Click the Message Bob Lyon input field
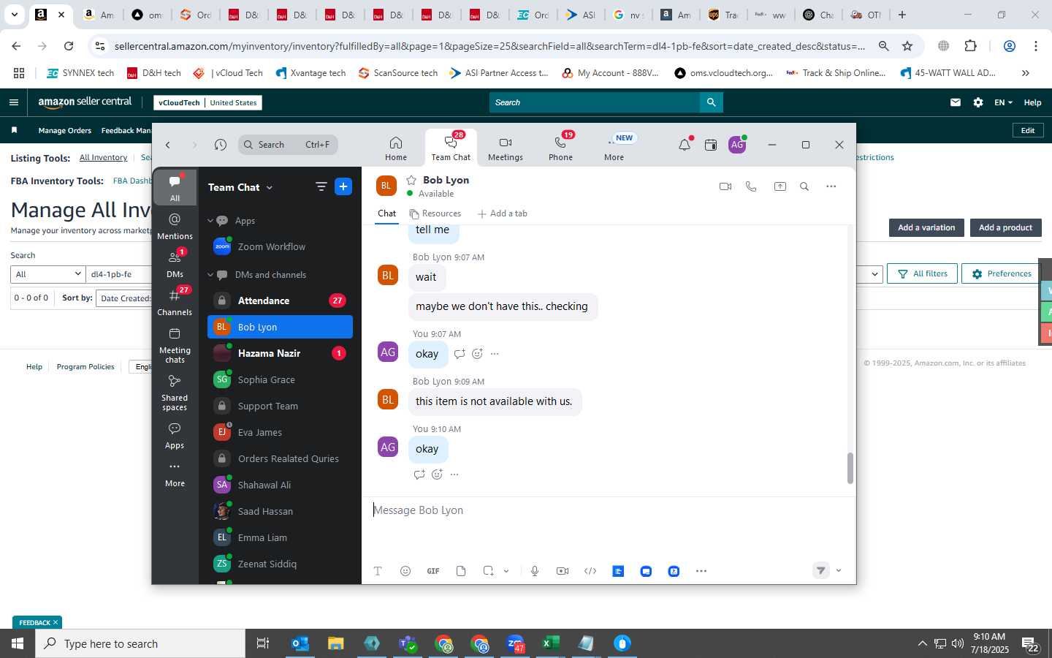1052x658 pixels. 608,510
